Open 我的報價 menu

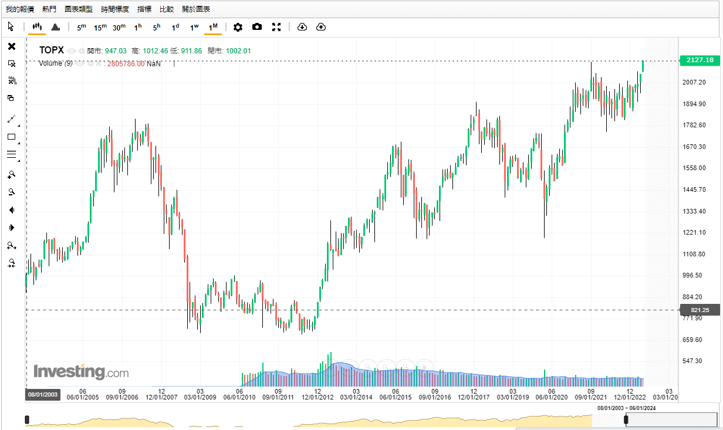[20, 9]
